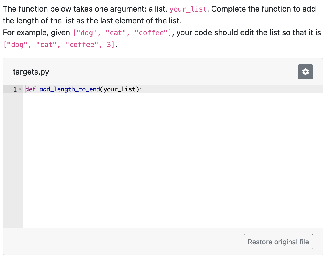The height and width of the screenshot is (263, 330).
Task: Click the colon at the end of line 1
Action: coord(141,89)
